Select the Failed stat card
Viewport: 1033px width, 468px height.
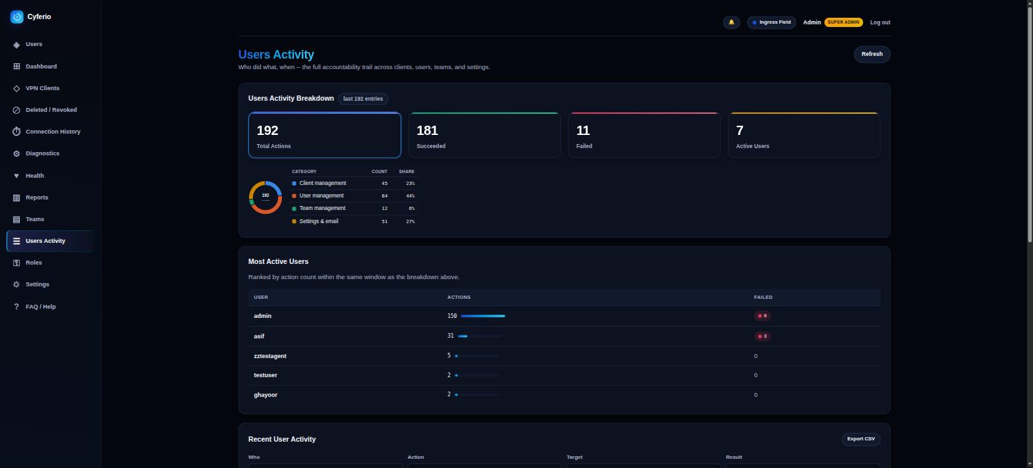pyautogui.click(x=644, y=135)
